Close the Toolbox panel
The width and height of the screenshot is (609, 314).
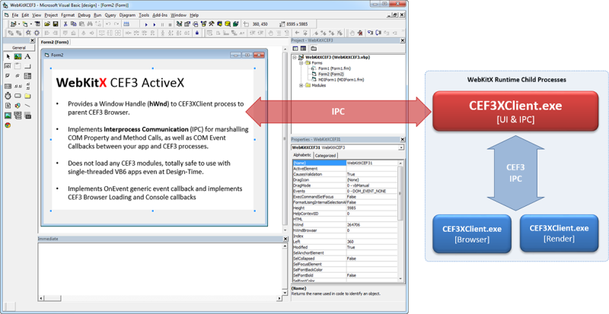click(32, 41)
